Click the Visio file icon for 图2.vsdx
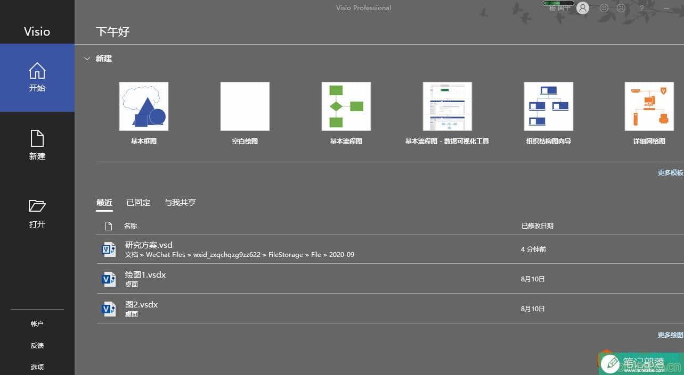 tap(109, 309)
